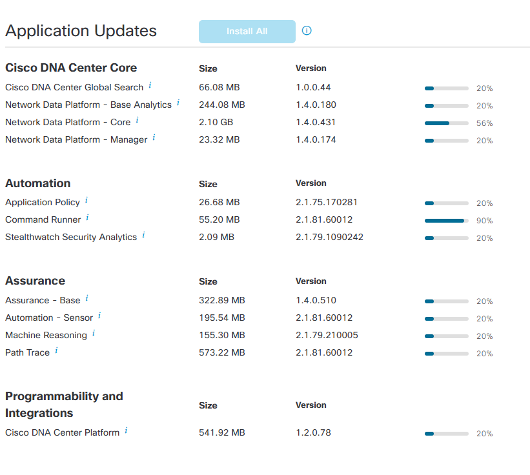Click version 2.1.79.210005

327,335
